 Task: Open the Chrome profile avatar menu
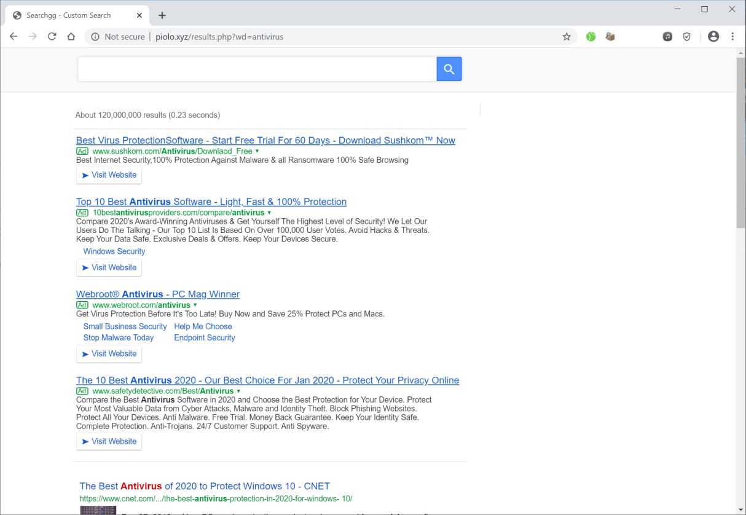[713, 37]
